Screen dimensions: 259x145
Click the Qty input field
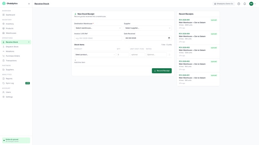tap(123, 55)
